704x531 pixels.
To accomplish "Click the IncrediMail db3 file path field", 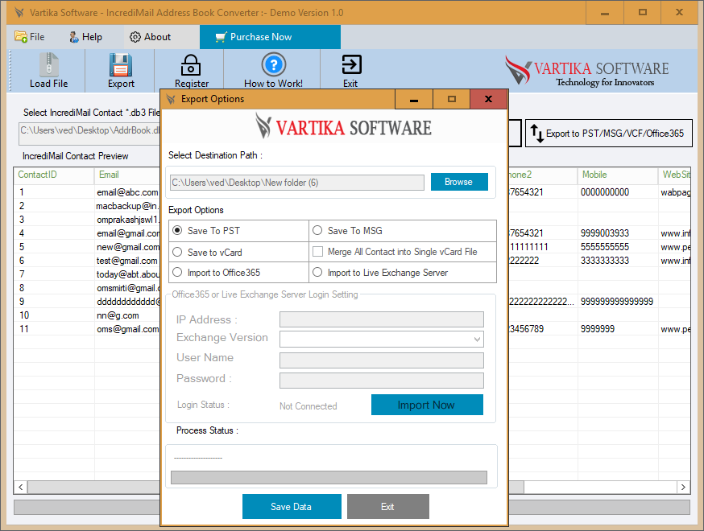I will pos(89,134).
